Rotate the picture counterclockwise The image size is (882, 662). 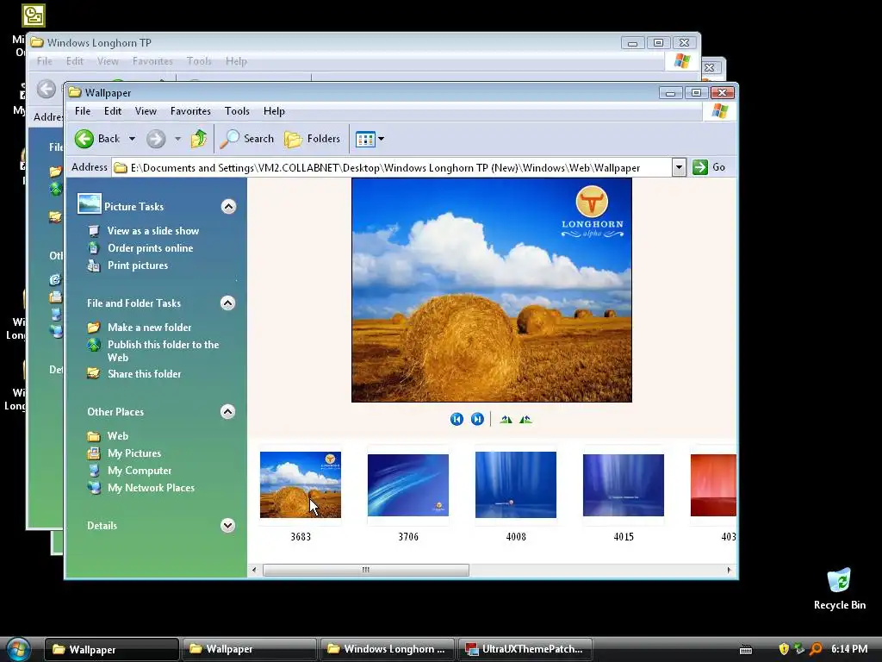(x=525, y=419)
